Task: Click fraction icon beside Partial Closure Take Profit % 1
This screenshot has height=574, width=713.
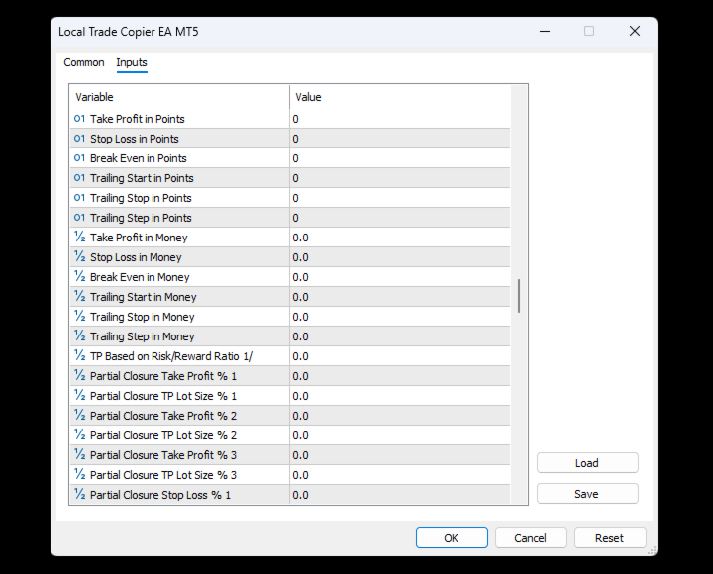Action: [79, 375]
